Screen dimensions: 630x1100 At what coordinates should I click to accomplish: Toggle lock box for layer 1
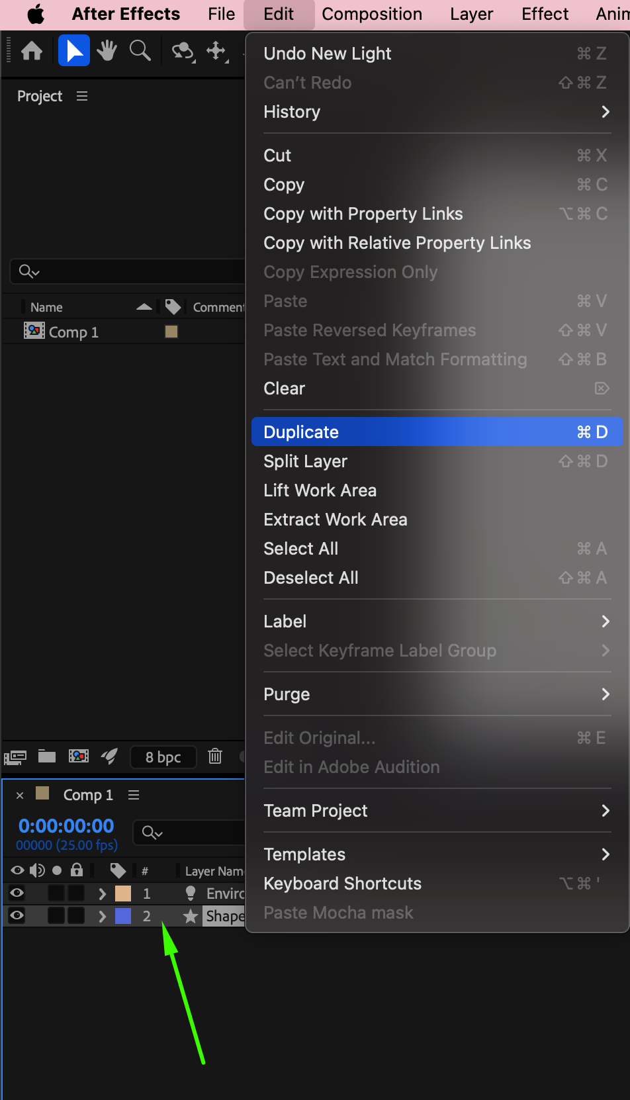click(77, 894)
